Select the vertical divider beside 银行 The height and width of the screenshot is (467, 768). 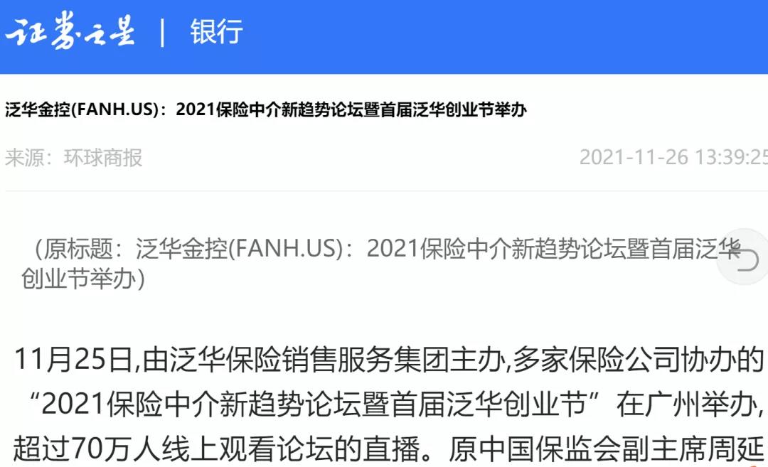[163, 33]
